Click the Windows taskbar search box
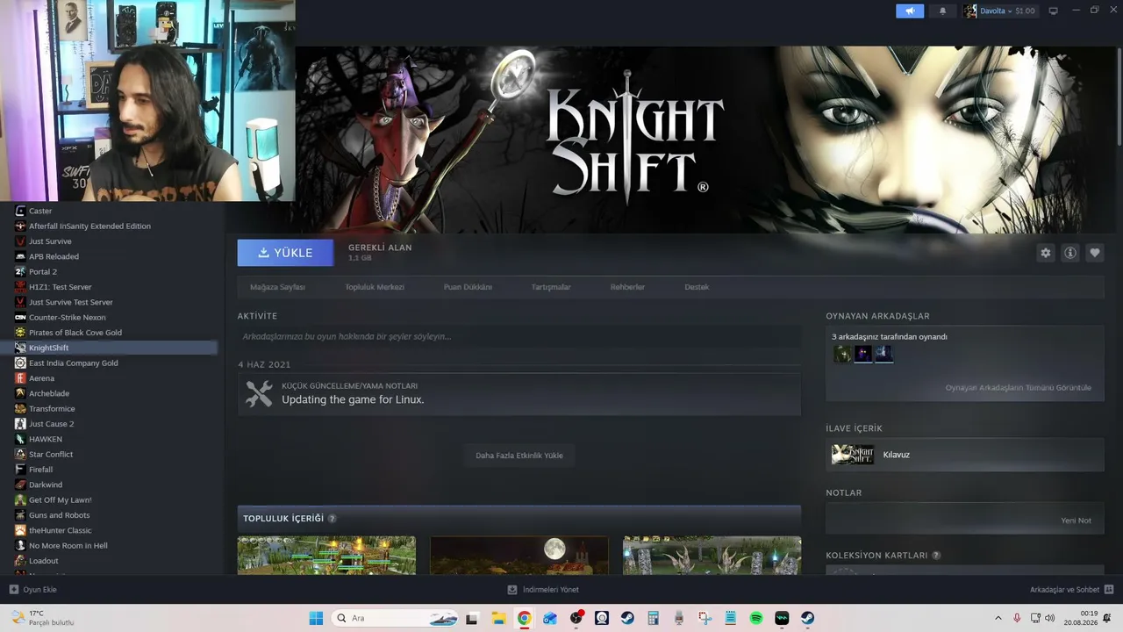1123x632 pixels. [396, 618]
